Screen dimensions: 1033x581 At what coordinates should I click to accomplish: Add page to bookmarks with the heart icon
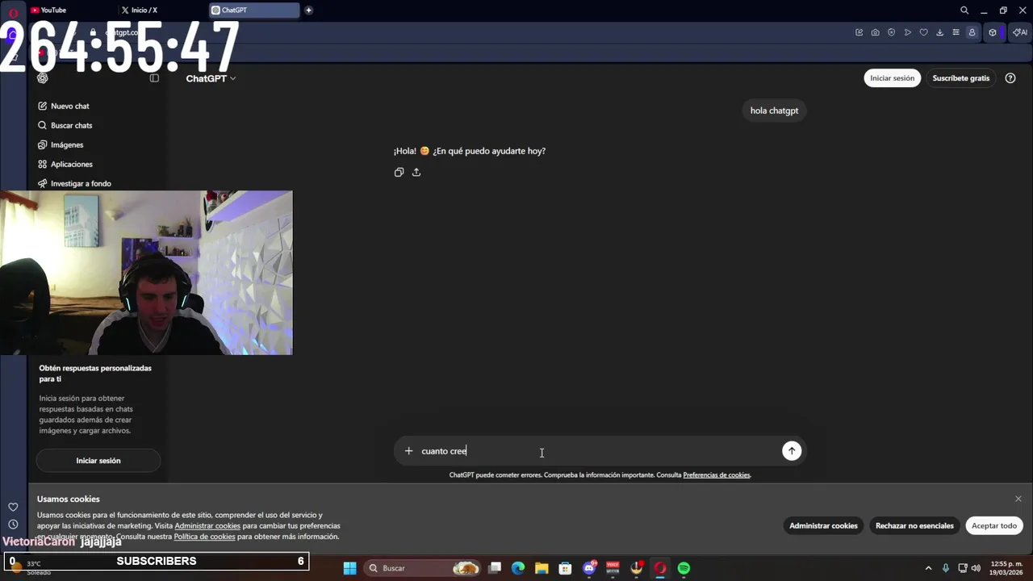(924, 32)
